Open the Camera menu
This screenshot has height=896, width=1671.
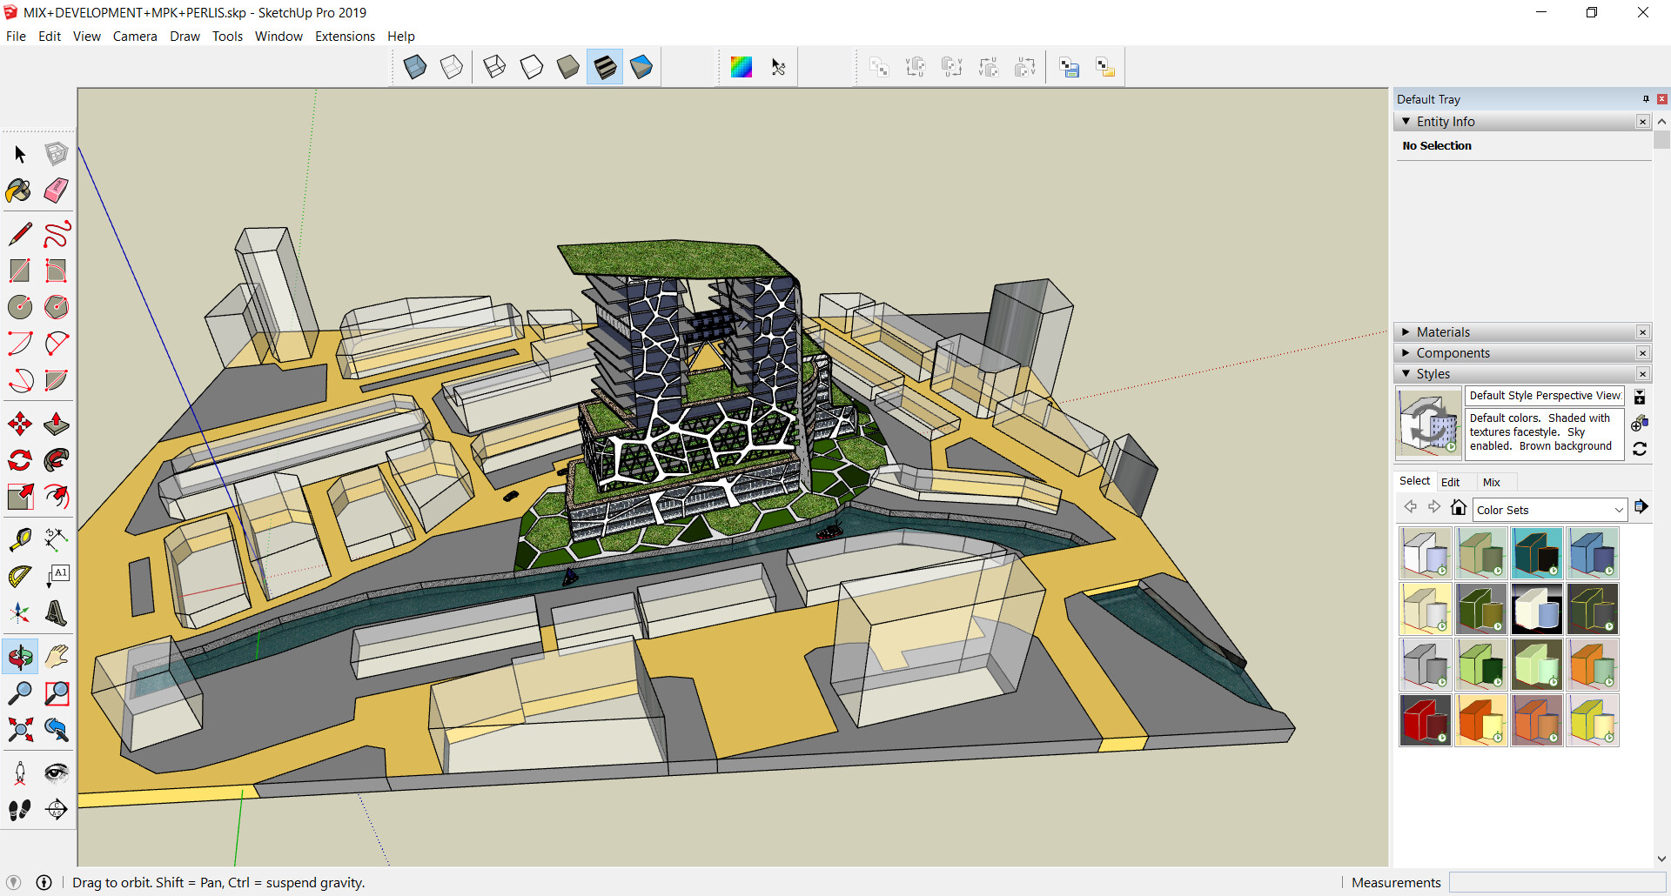135,37
